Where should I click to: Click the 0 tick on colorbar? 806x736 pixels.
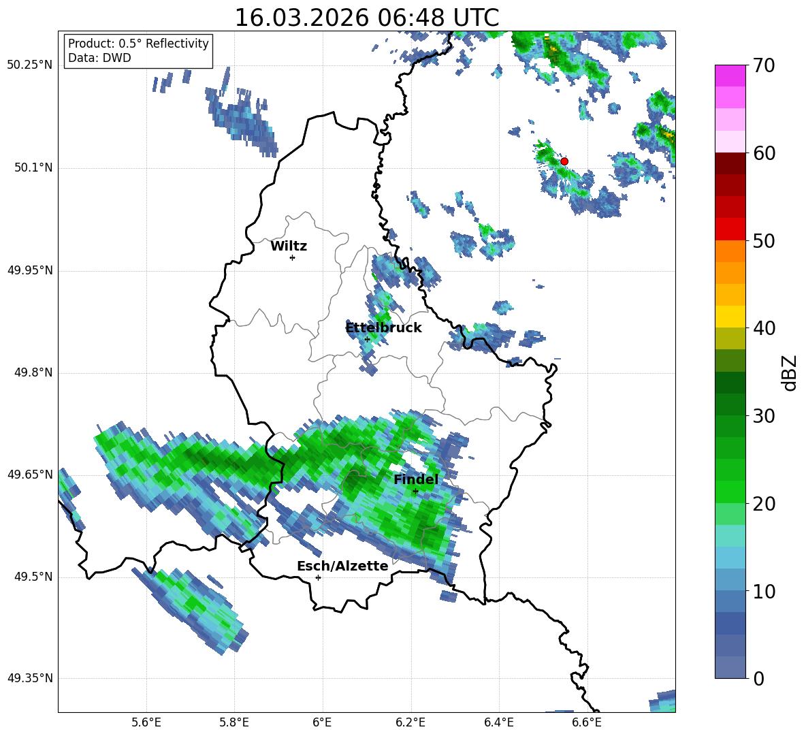click(758, 678)
